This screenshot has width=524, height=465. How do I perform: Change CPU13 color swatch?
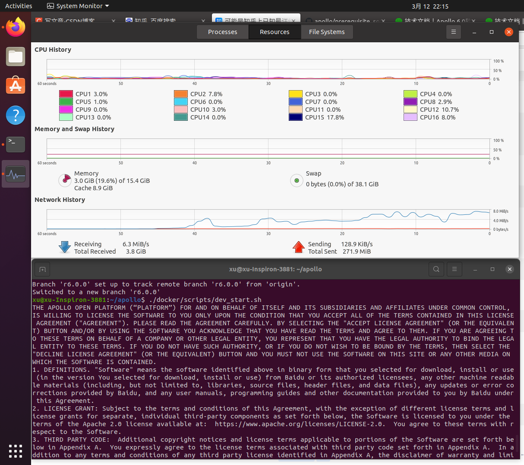pos(66,117)
